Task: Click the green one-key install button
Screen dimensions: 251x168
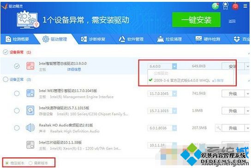Action: tap(196, 20)
